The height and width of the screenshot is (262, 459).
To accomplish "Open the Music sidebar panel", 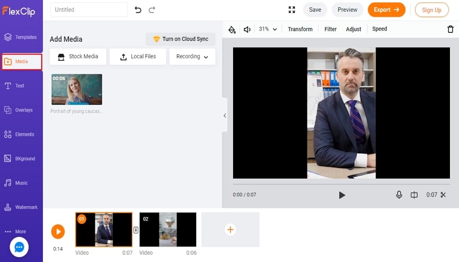I will (16, 183).
